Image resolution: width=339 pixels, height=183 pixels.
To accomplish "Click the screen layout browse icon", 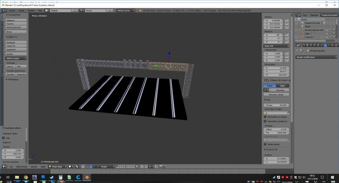I will 47,10.
